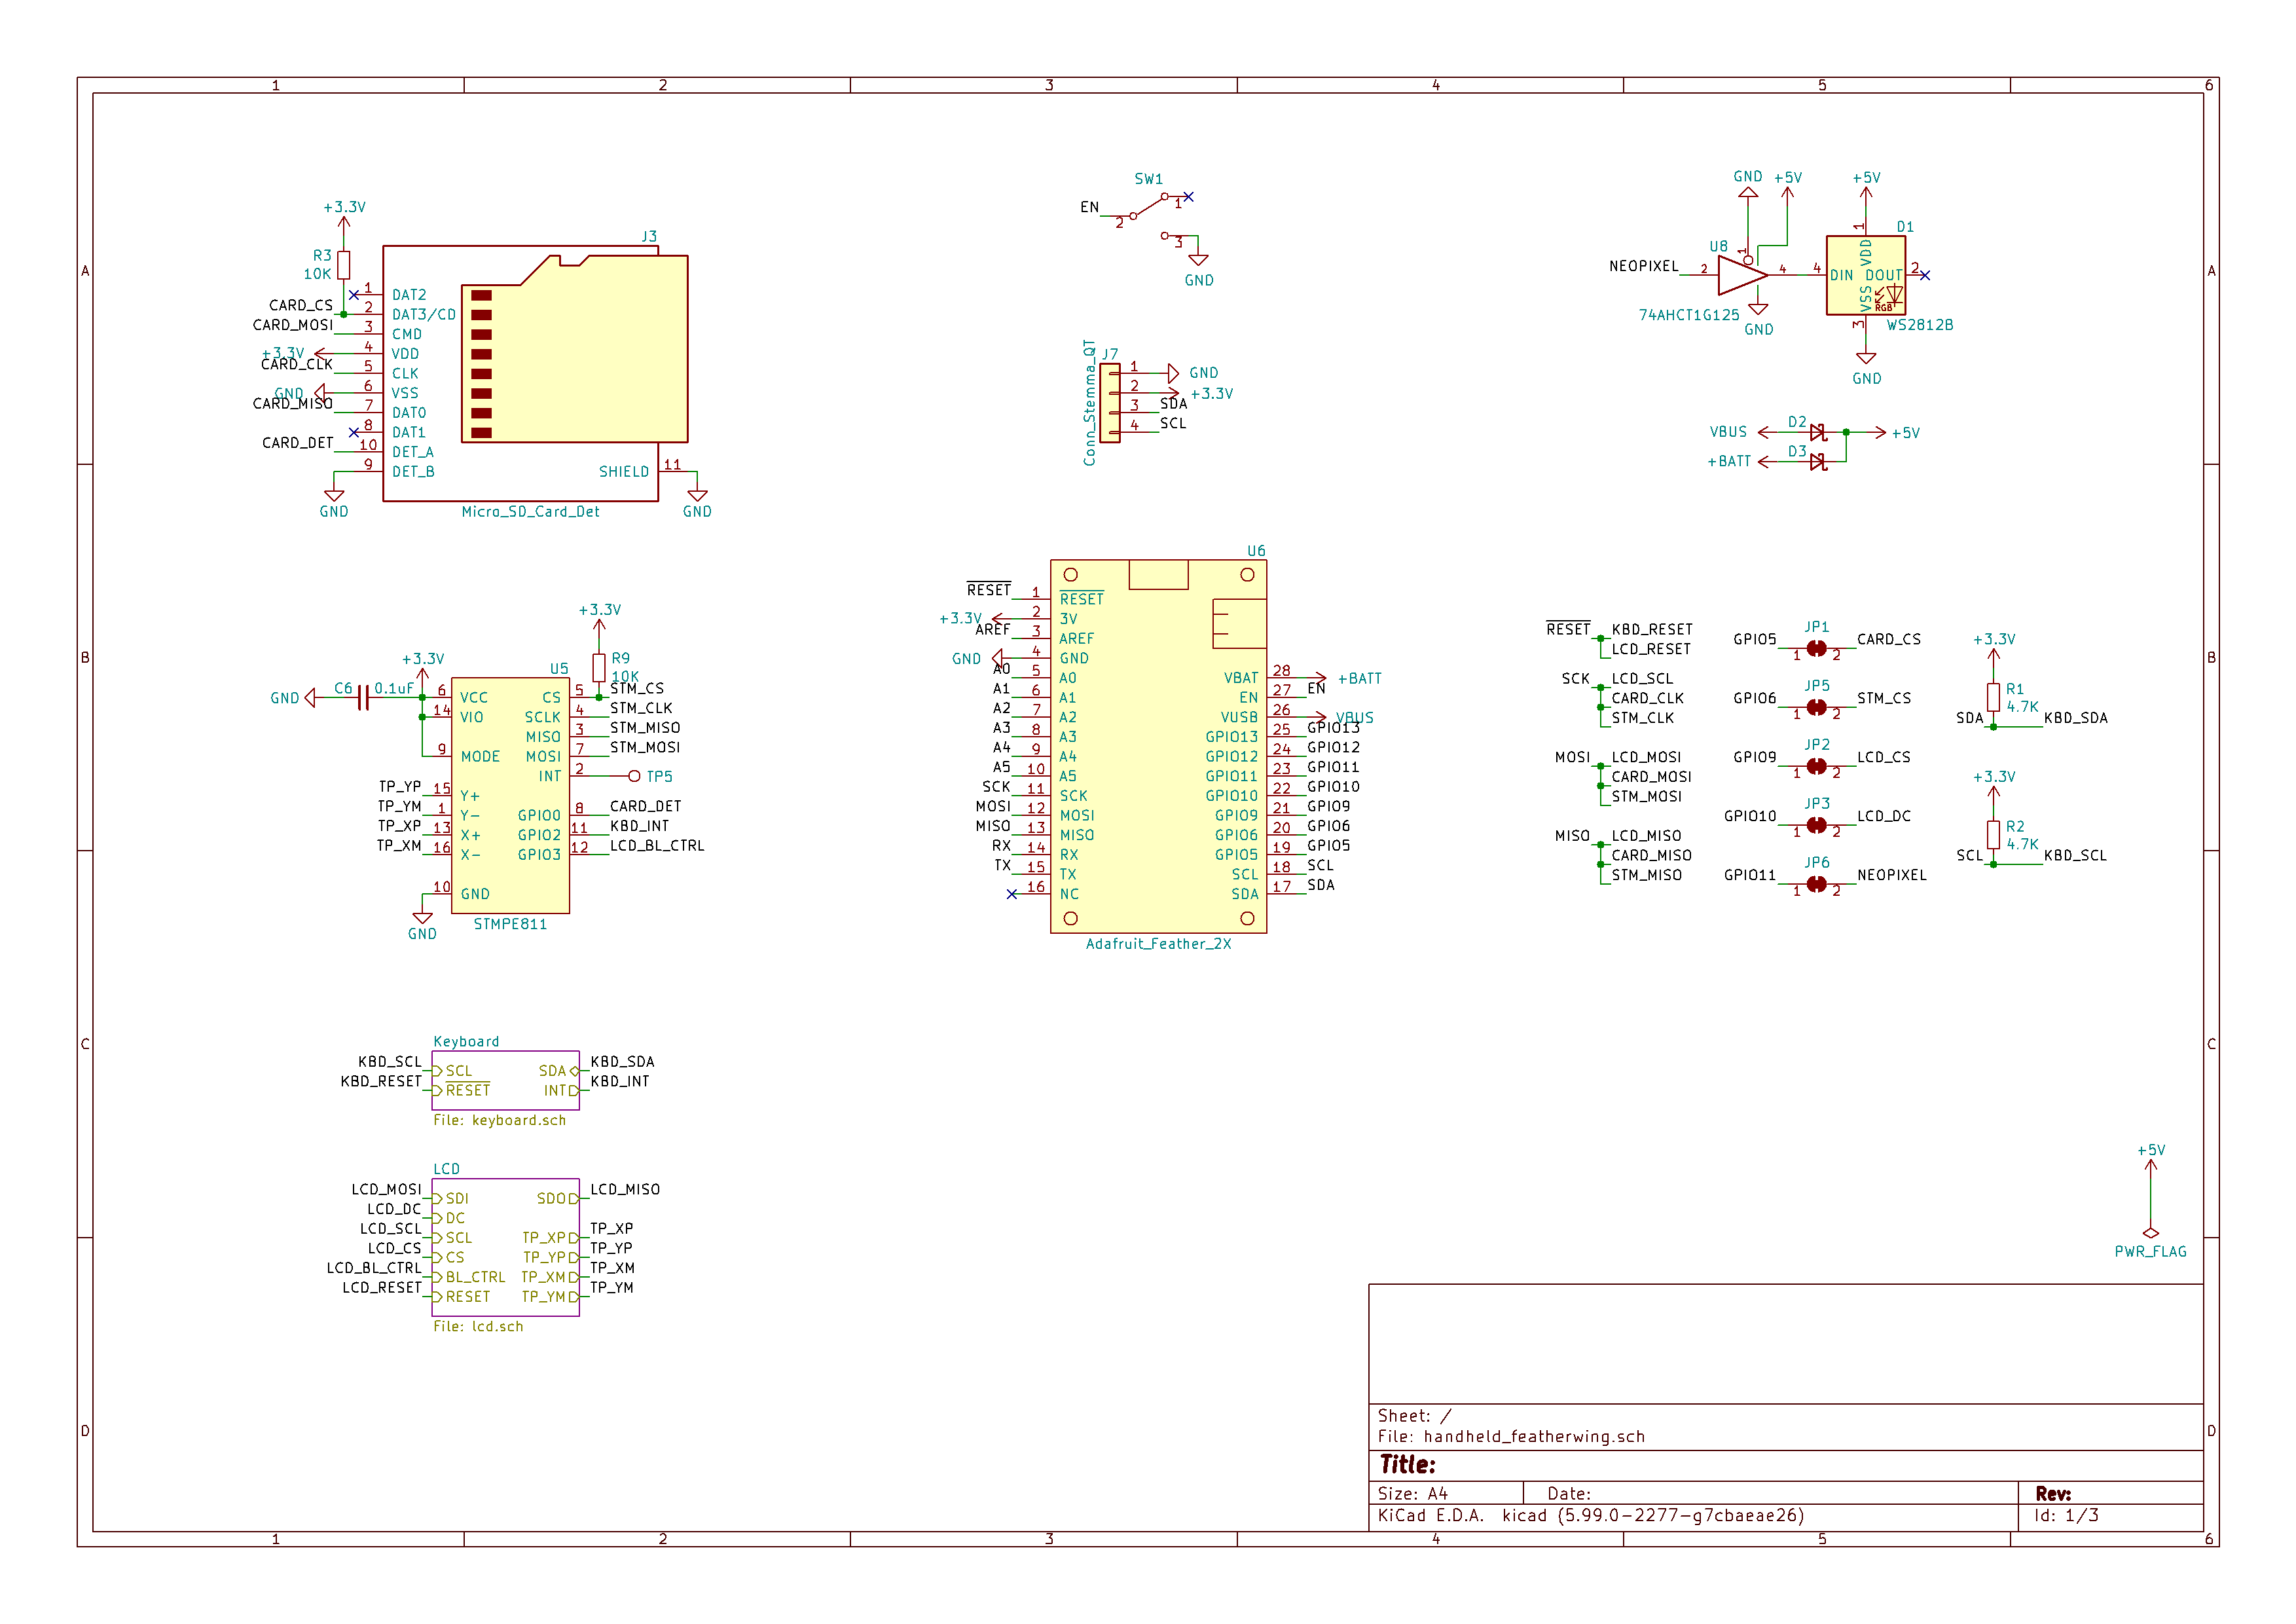This screenshot has height=1624, width=2296.
Task: Open the Keyboard hierarchical sheet box
Action: pos(506,1080)
